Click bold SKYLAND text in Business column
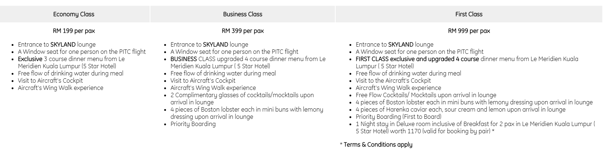This screenshot has width=603, height=156. click(215, 44)
